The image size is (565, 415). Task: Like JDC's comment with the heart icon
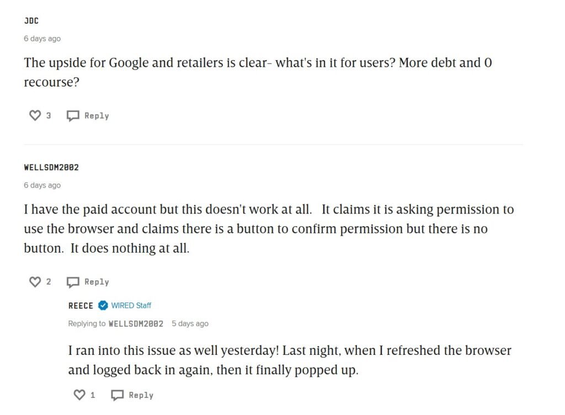coord(35,115)
